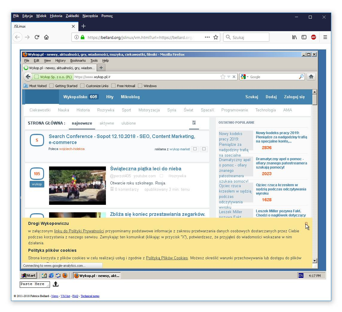Click the upload arrow icon beside Paste Here
This screenshot has width=342, height=312.
point(56,284)
